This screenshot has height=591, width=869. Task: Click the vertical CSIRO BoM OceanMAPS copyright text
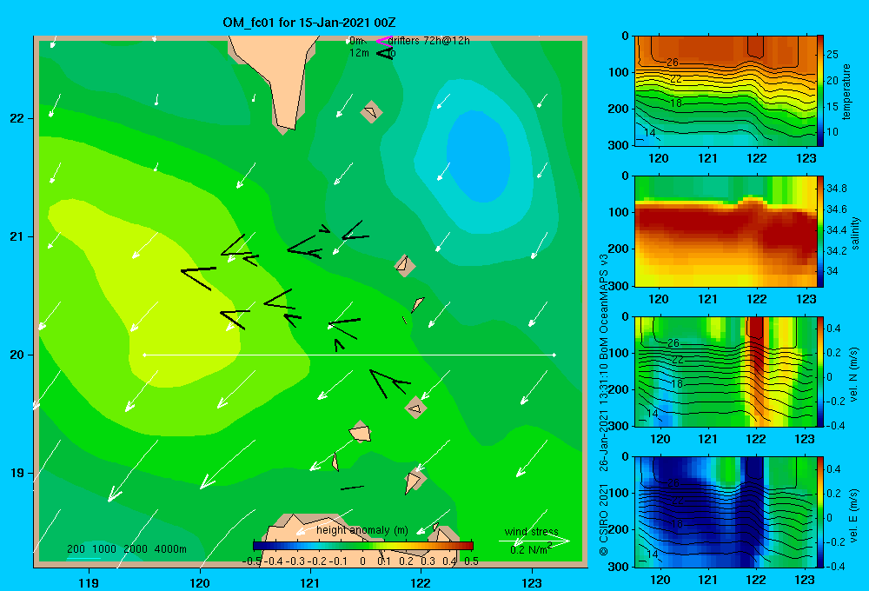click(x=604, y=405)
